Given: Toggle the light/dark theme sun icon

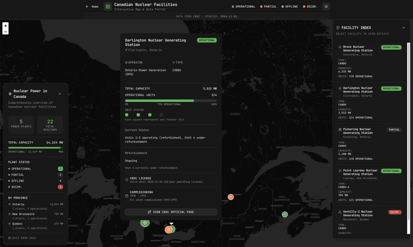Looking at the screenshot, I should (x=326, y=6).
